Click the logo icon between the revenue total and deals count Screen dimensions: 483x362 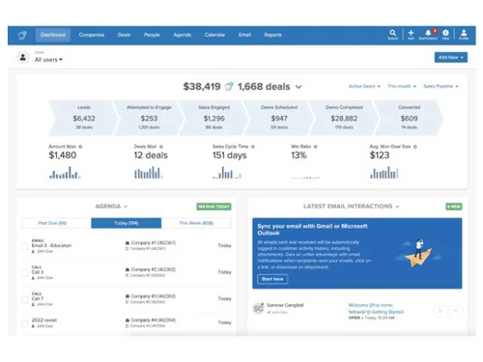pyautogui.click(x=229, y=87)
